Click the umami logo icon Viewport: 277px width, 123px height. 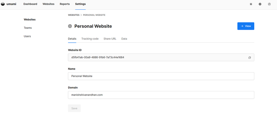pyautogui.click(x=3, y=4)
